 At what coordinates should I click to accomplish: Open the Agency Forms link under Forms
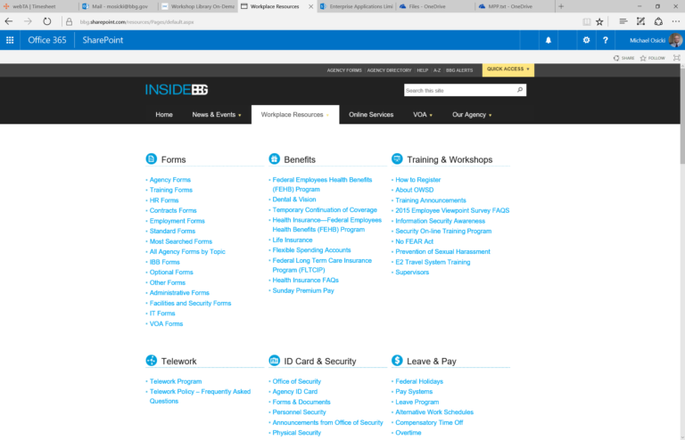click(169, 180)
